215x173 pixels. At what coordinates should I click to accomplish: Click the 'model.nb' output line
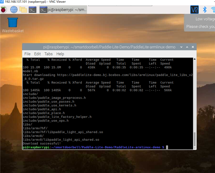click(x=30, y=71)
